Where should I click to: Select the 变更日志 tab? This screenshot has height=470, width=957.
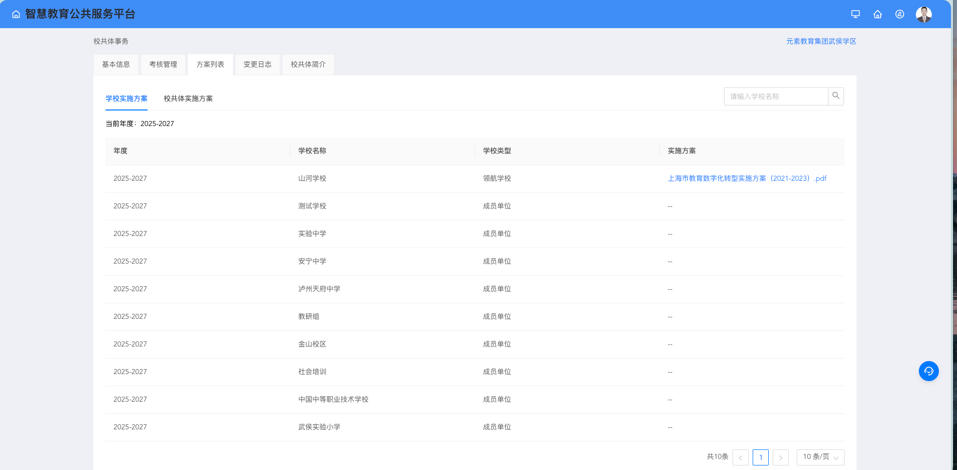coord(258,65)
